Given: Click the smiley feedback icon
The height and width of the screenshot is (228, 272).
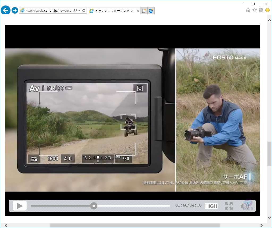Looking at the screenshot, I should click(x=267, y=10).
